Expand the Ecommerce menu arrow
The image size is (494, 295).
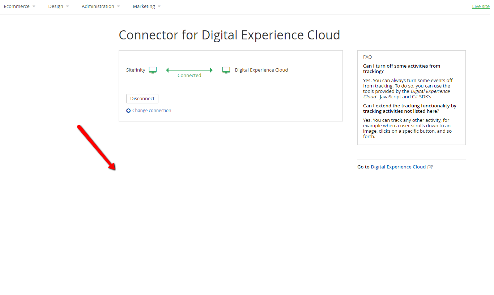pos(34,7)
